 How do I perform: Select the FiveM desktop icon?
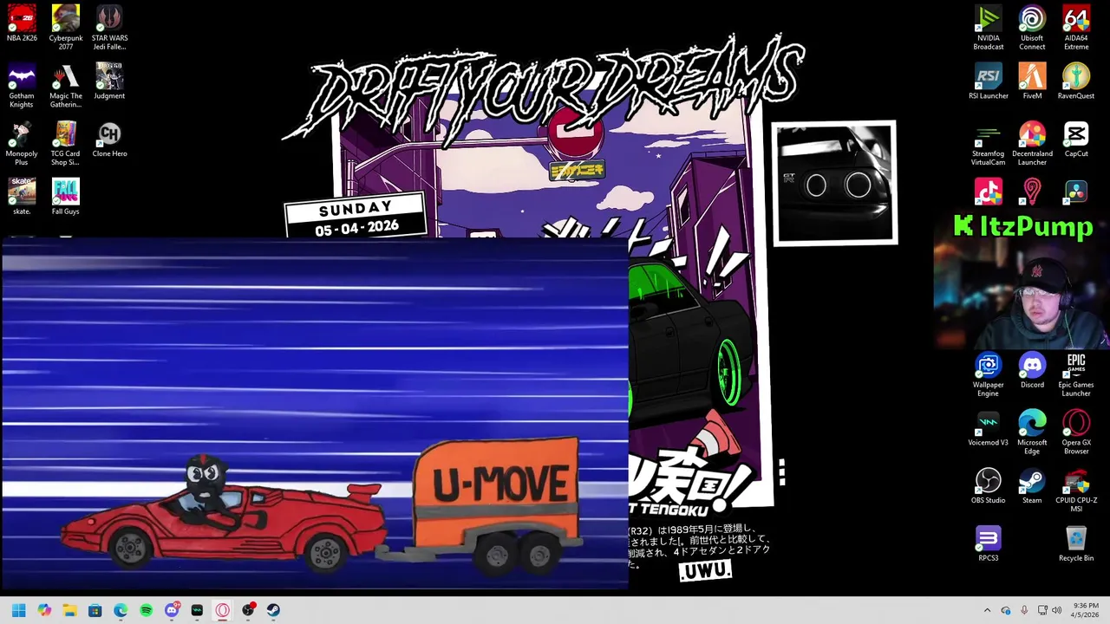pyautogui.click(x=1032, y=81)
